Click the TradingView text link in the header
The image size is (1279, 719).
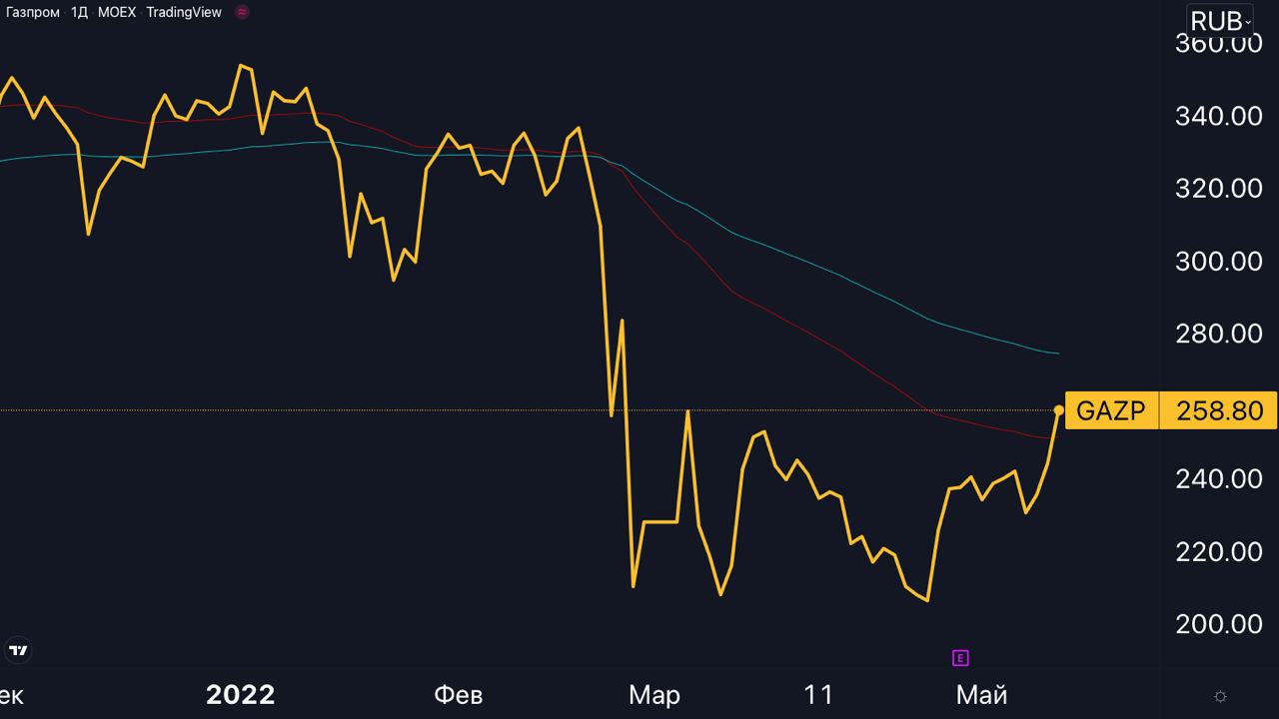pos(184,12)
